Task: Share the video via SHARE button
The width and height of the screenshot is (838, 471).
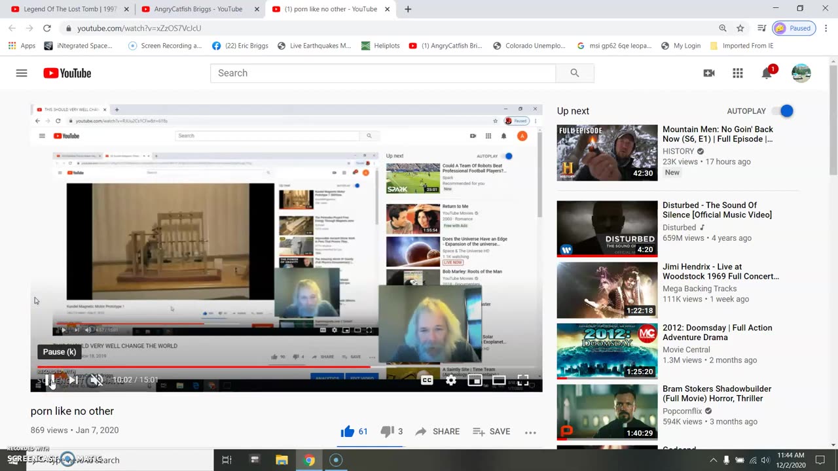Action: point(437,432)
